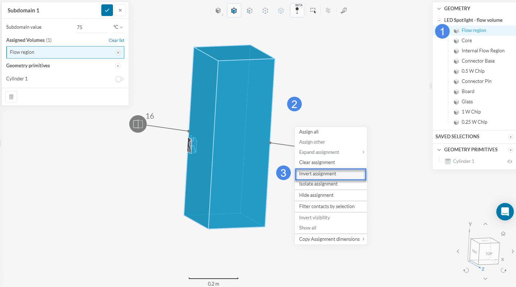Image resolution: width=516 pixels, height=287 pixels.
Task: Collapse the GEOMETRY section
Action: pyautogui.click(x=439, y=8)
